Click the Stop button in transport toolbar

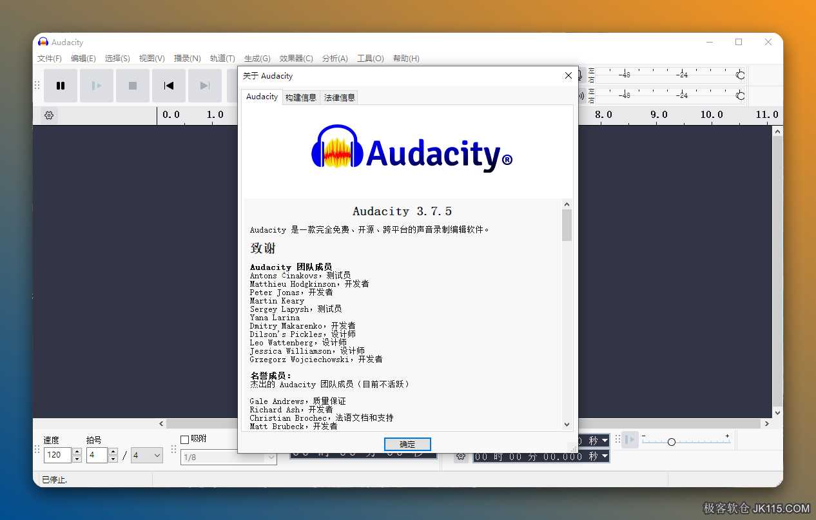point(133,86)
